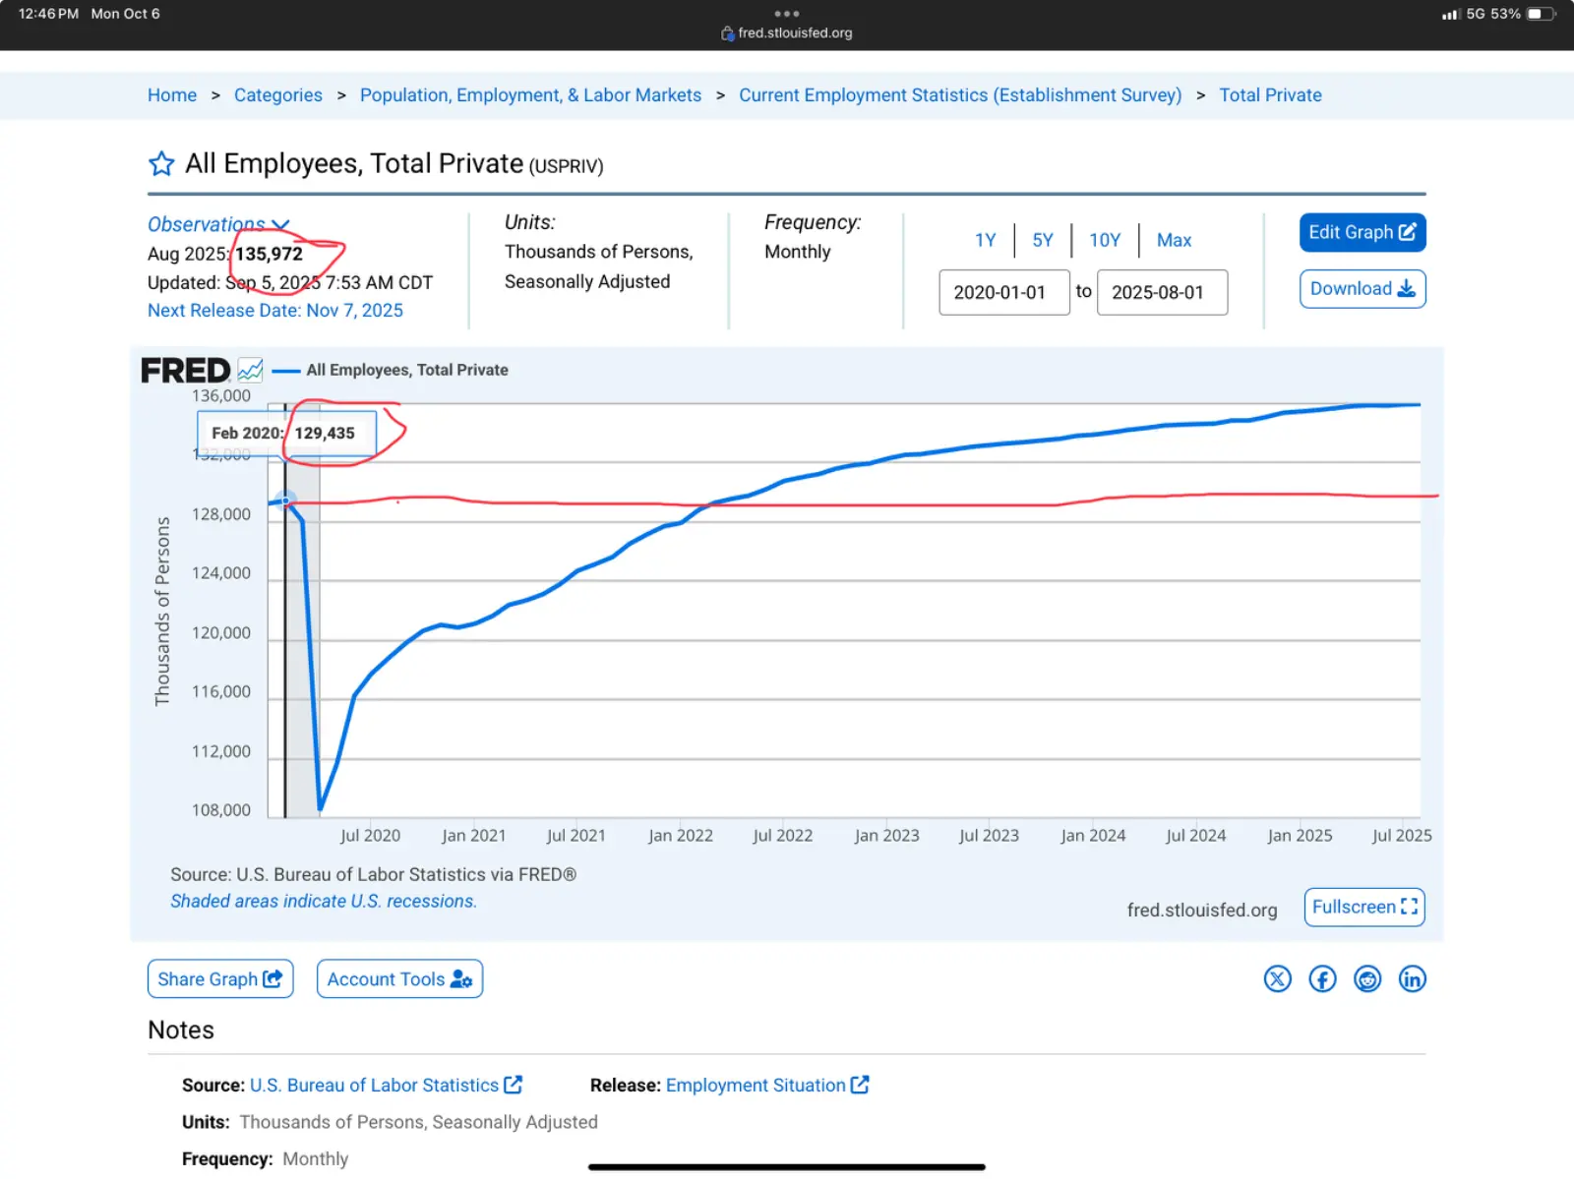Screen dimensions: 1574x1179
Task: Download the graph data
Action: pyautogui.click(x=1362, y=288)
